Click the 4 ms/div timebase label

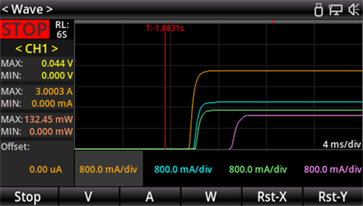coord(342,144)
